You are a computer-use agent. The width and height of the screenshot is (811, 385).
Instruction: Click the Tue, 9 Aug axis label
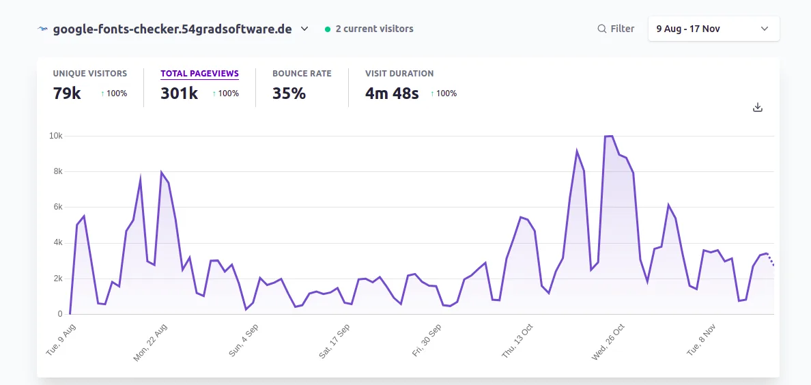[x=61, y=339]
